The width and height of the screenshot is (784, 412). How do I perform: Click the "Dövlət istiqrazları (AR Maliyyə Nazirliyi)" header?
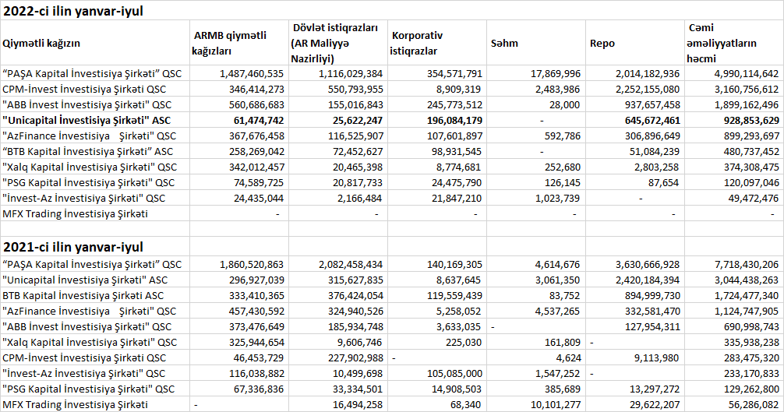tap(338, 43)
